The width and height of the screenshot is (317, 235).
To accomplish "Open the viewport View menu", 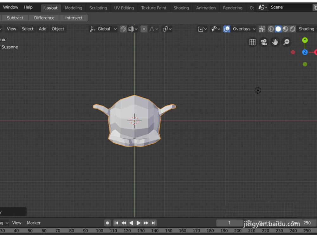I will pos(11,29).
